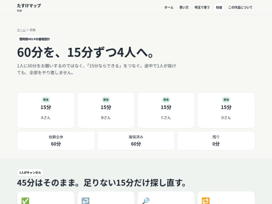Click the 短時間HELP badge label
This screenshot has width=272, height=204.
tap(35, 39)
